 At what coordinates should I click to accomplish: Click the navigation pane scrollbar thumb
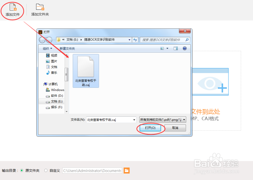point(66,75)
